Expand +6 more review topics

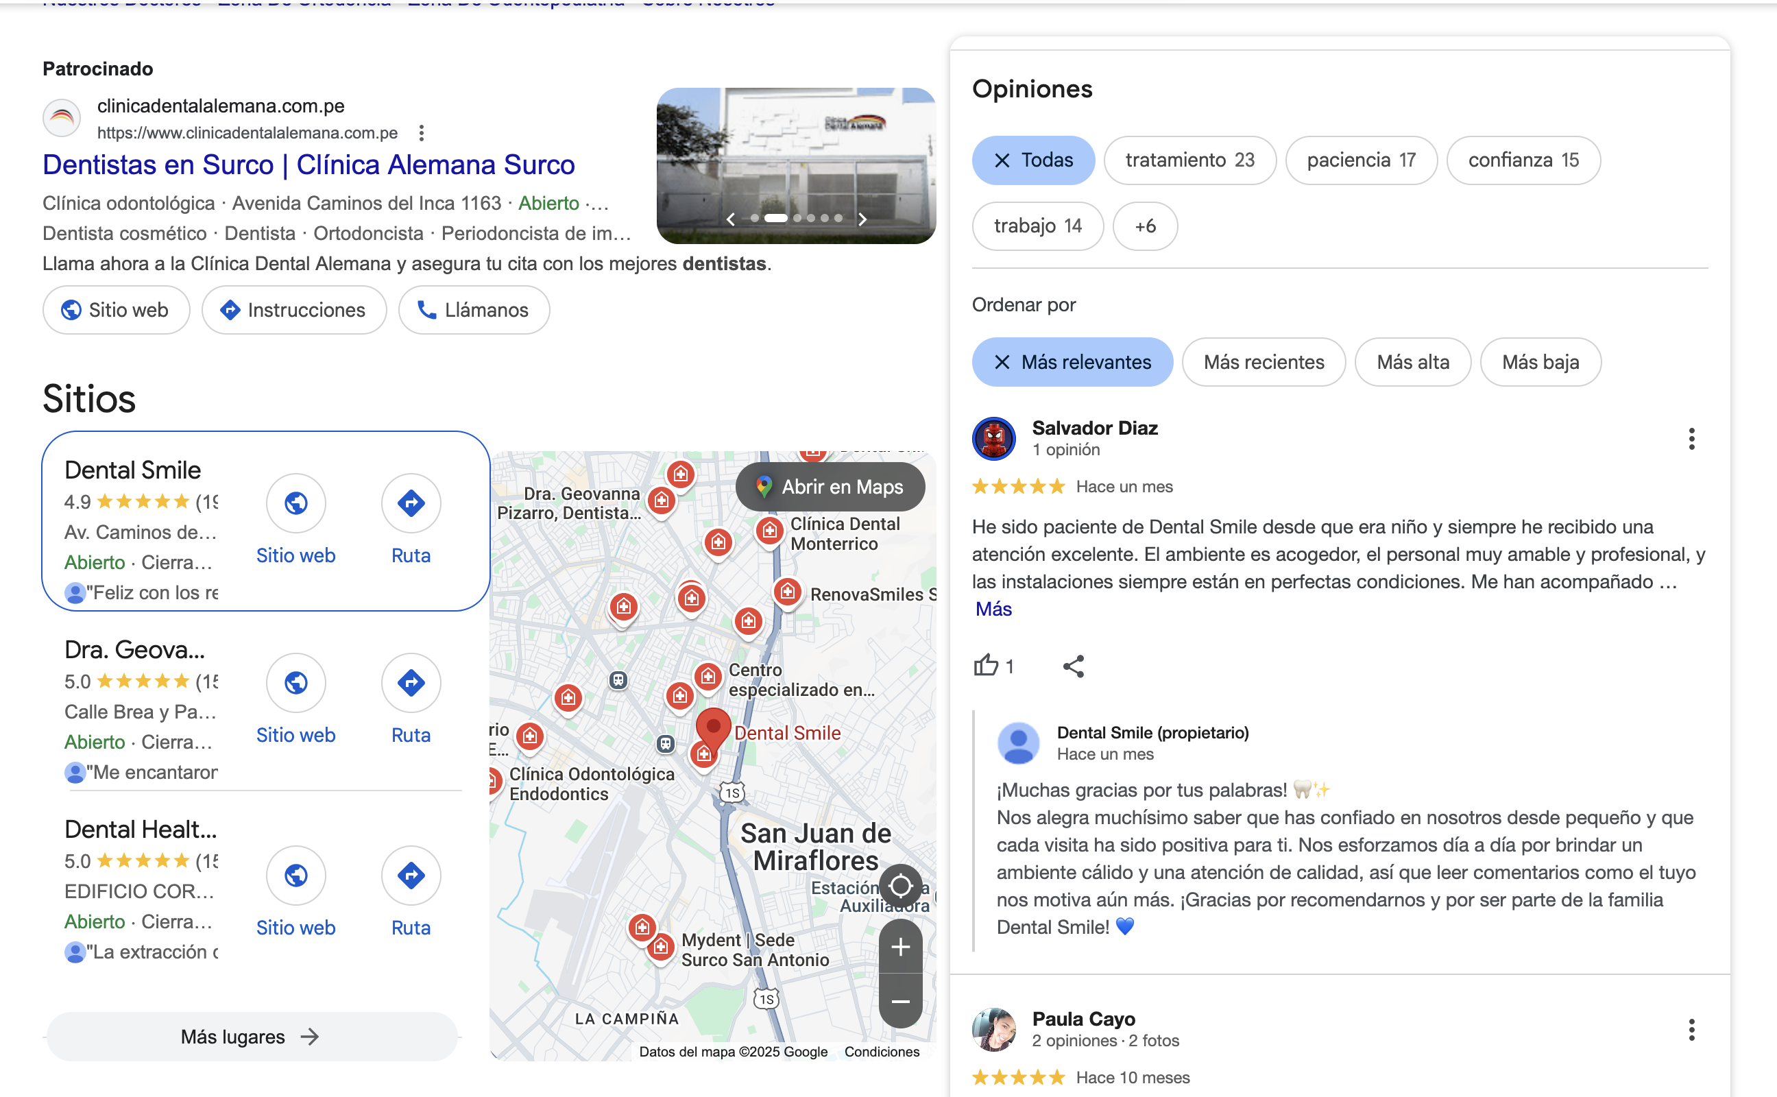click(x=1144, y=226)
